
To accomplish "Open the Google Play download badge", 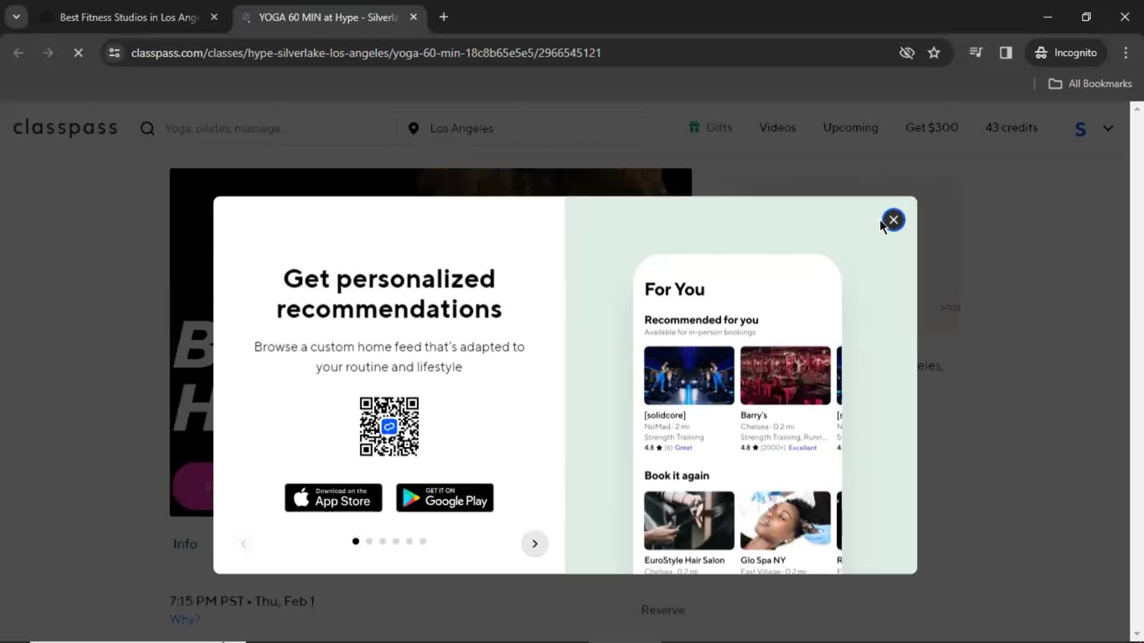I will pos(444,498).
